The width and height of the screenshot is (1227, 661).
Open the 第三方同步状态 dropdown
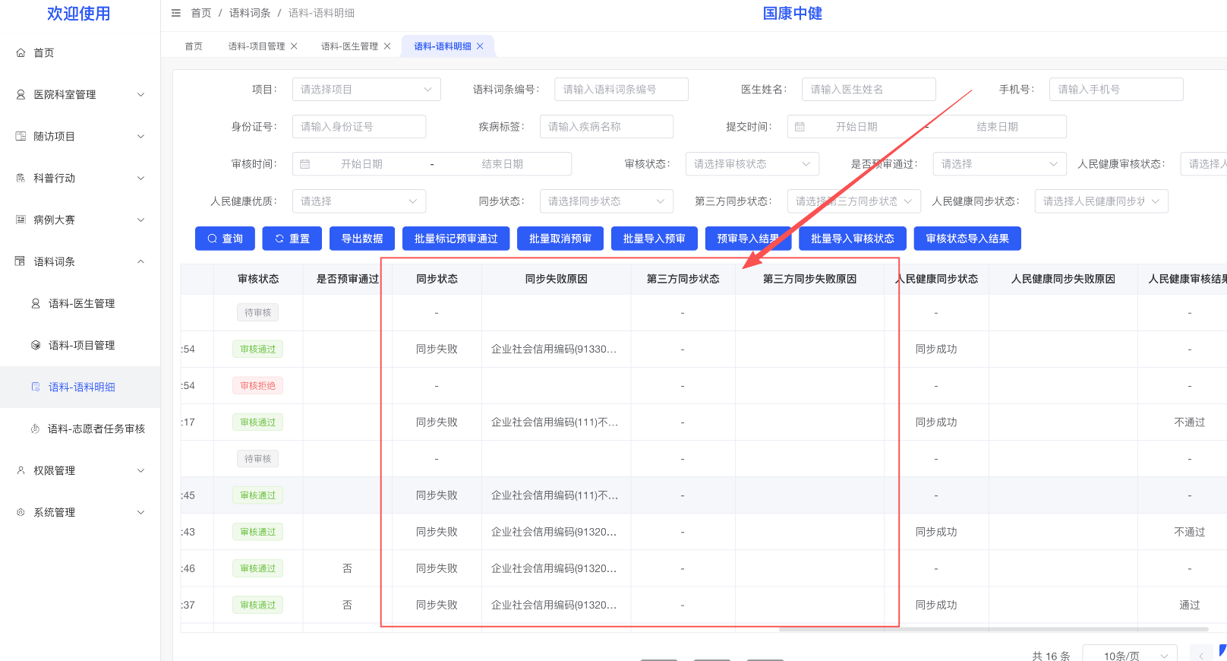tap(854, 201)
